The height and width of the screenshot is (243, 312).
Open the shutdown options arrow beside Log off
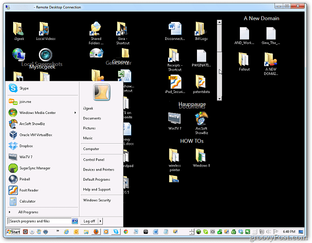pyautogui.click(x=101, y=221)
